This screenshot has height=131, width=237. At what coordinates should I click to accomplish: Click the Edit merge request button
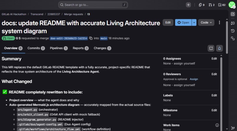[168, 23]
